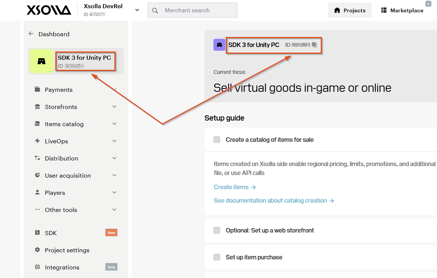The height and width of the screenshot is (278, 437).
Task: Click the Other tools ellipsis icon
Action: (37, 210)
